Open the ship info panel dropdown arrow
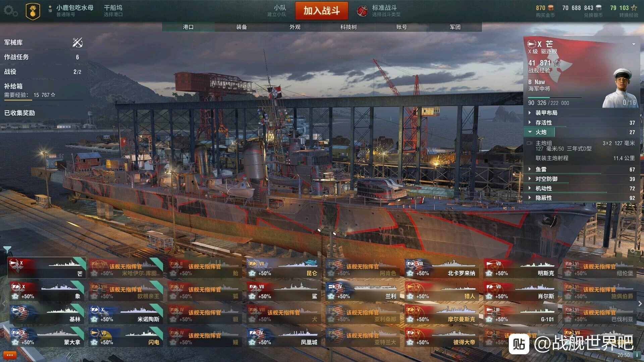Screen dimensions: 644x362 (x=634, y=44)
